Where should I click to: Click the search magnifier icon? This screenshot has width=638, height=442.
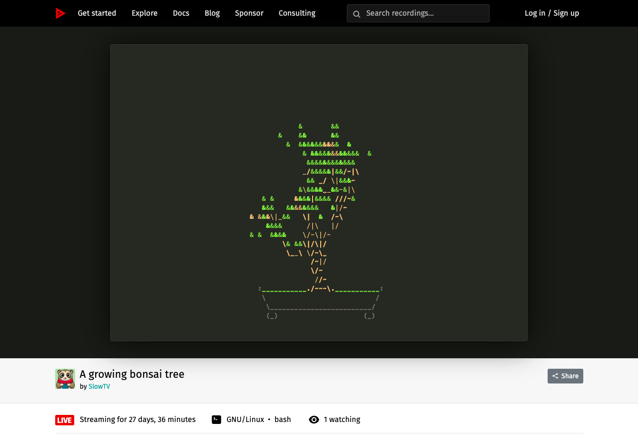point(357,14)
